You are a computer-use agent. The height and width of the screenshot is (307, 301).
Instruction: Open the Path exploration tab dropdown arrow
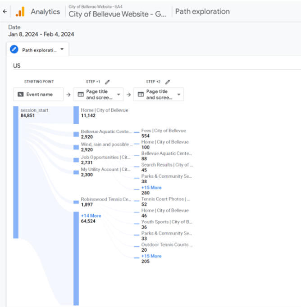(x=62, y=49)
